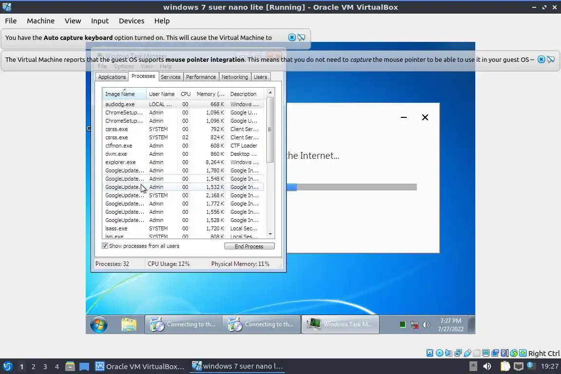This screenshot has width=561, height=374.
Task: Open the VirtualBox File menu
Action: coord(11,21)
